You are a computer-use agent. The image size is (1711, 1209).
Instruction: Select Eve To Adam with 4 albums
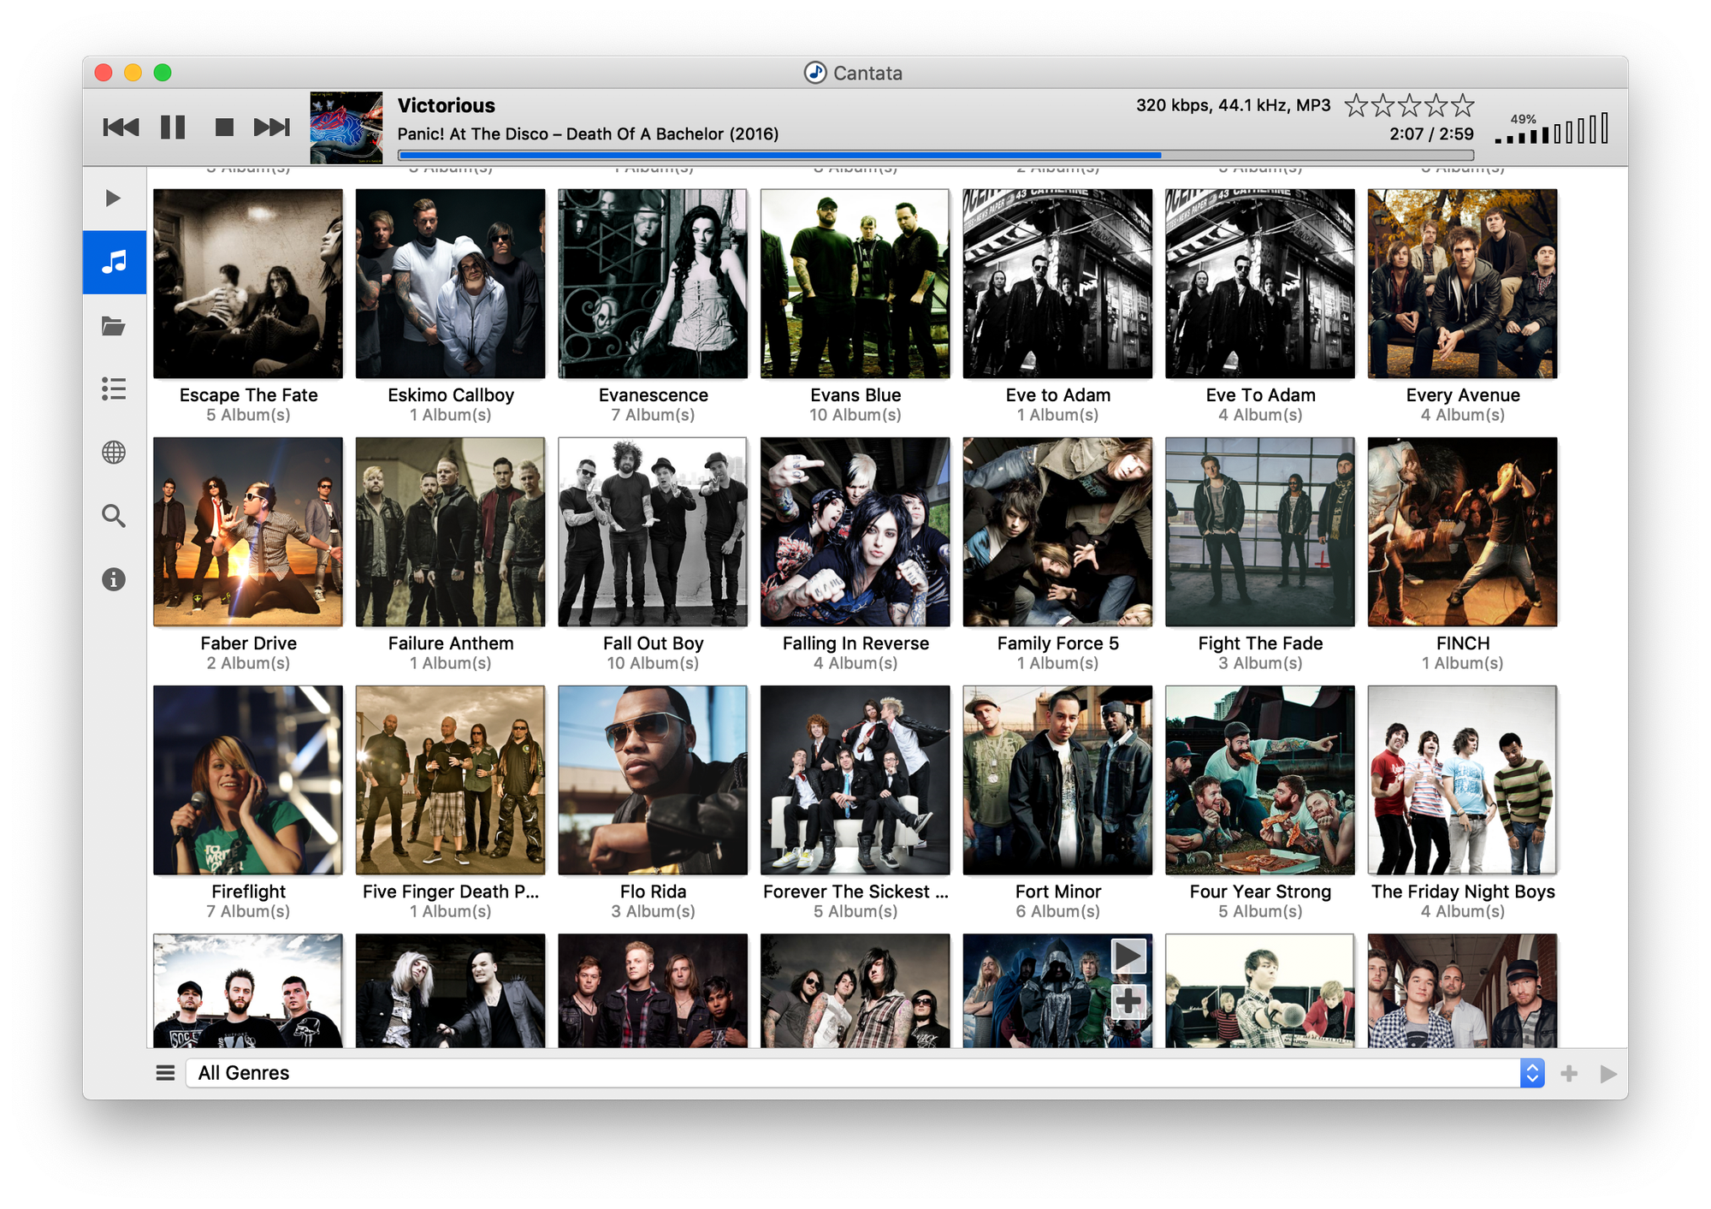pyautogui.click(x=1260, y=306)
